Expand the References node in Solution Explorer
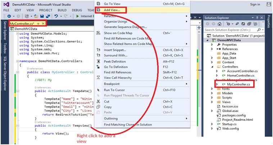Image resolution: width=273 pixels, height=145 pixels. click(x=212, y=49)
